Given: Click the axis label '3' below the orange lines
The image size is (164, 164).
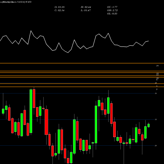Looking at the screenshot, I should click(x=157, y=90).
